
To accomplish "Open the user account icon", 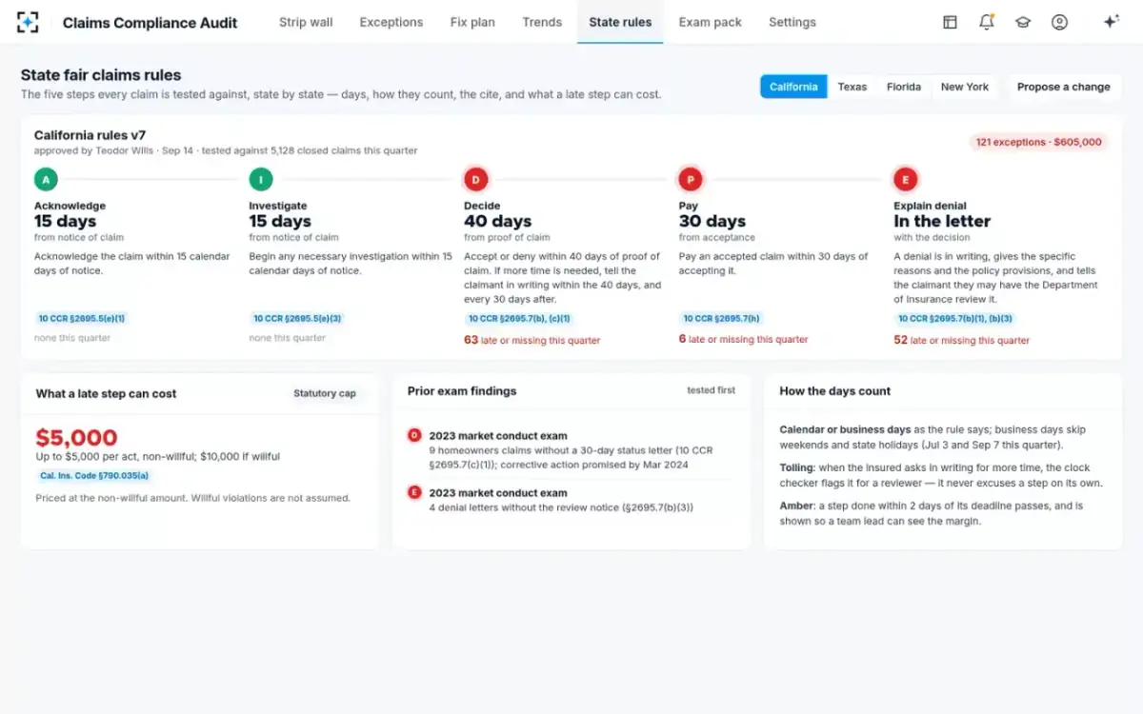I will 1059,22.
